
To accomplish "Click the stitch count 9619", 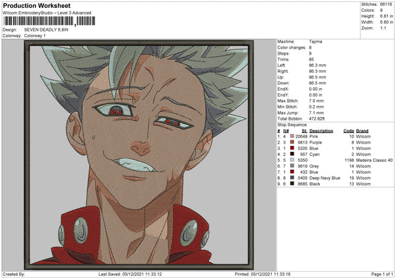I will click(302, 166).
